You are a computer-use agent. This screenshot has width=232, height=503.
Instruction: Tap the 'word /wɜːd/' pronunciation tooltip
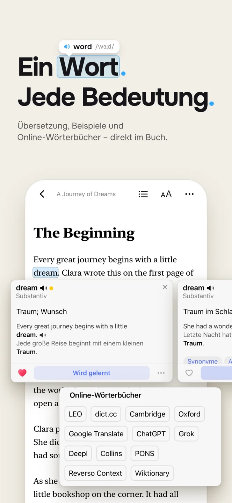(x=89, y=47)
